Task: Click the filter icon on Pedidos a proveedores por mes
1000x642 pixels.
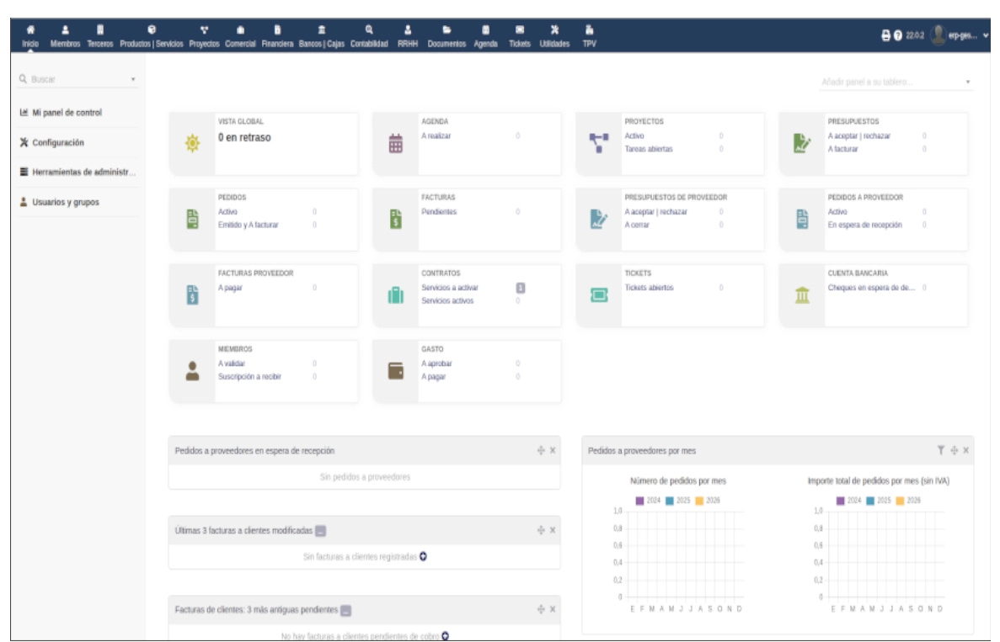Action: tap(941, 451)
